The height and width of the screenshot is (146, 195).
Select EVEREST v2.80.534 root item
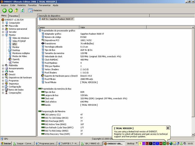14,20
